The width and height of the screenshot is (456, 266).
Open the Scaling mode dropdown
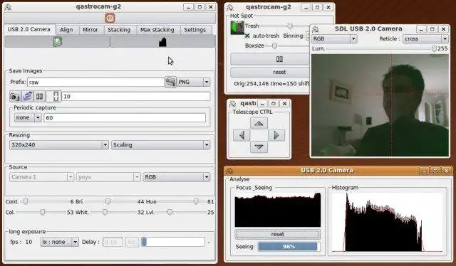pos(160,144)
